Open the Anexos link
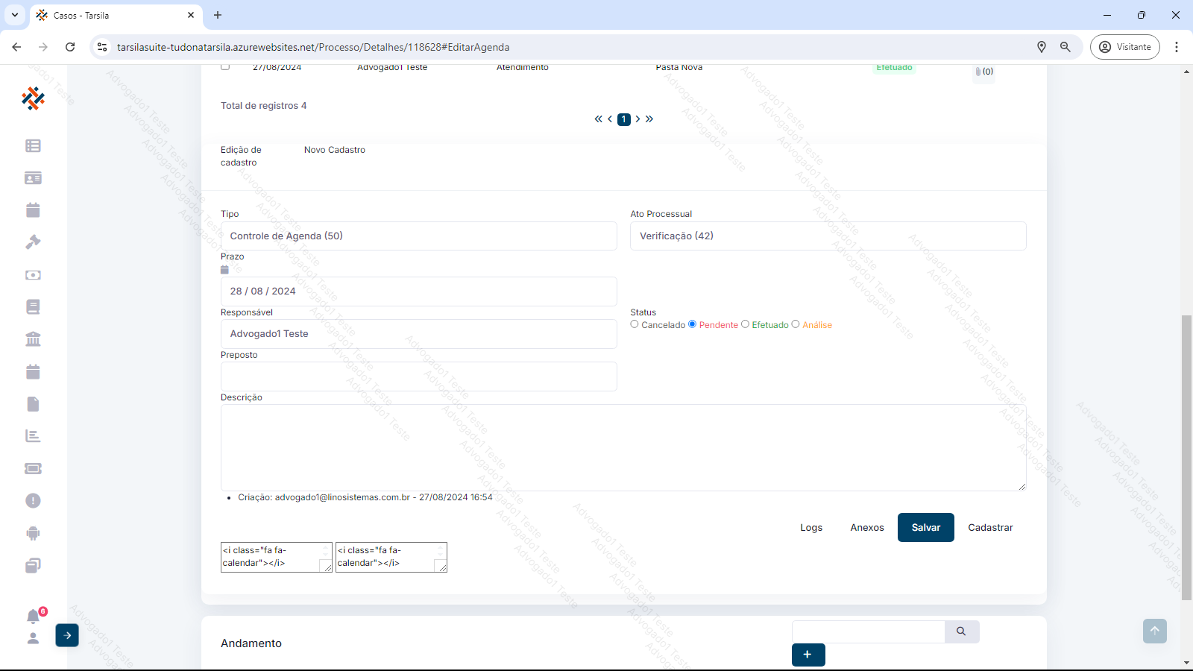 coord(866,528)
